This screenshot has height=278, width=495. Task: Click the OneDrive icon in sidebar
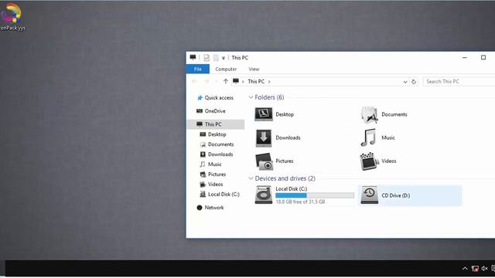point(200,111)
